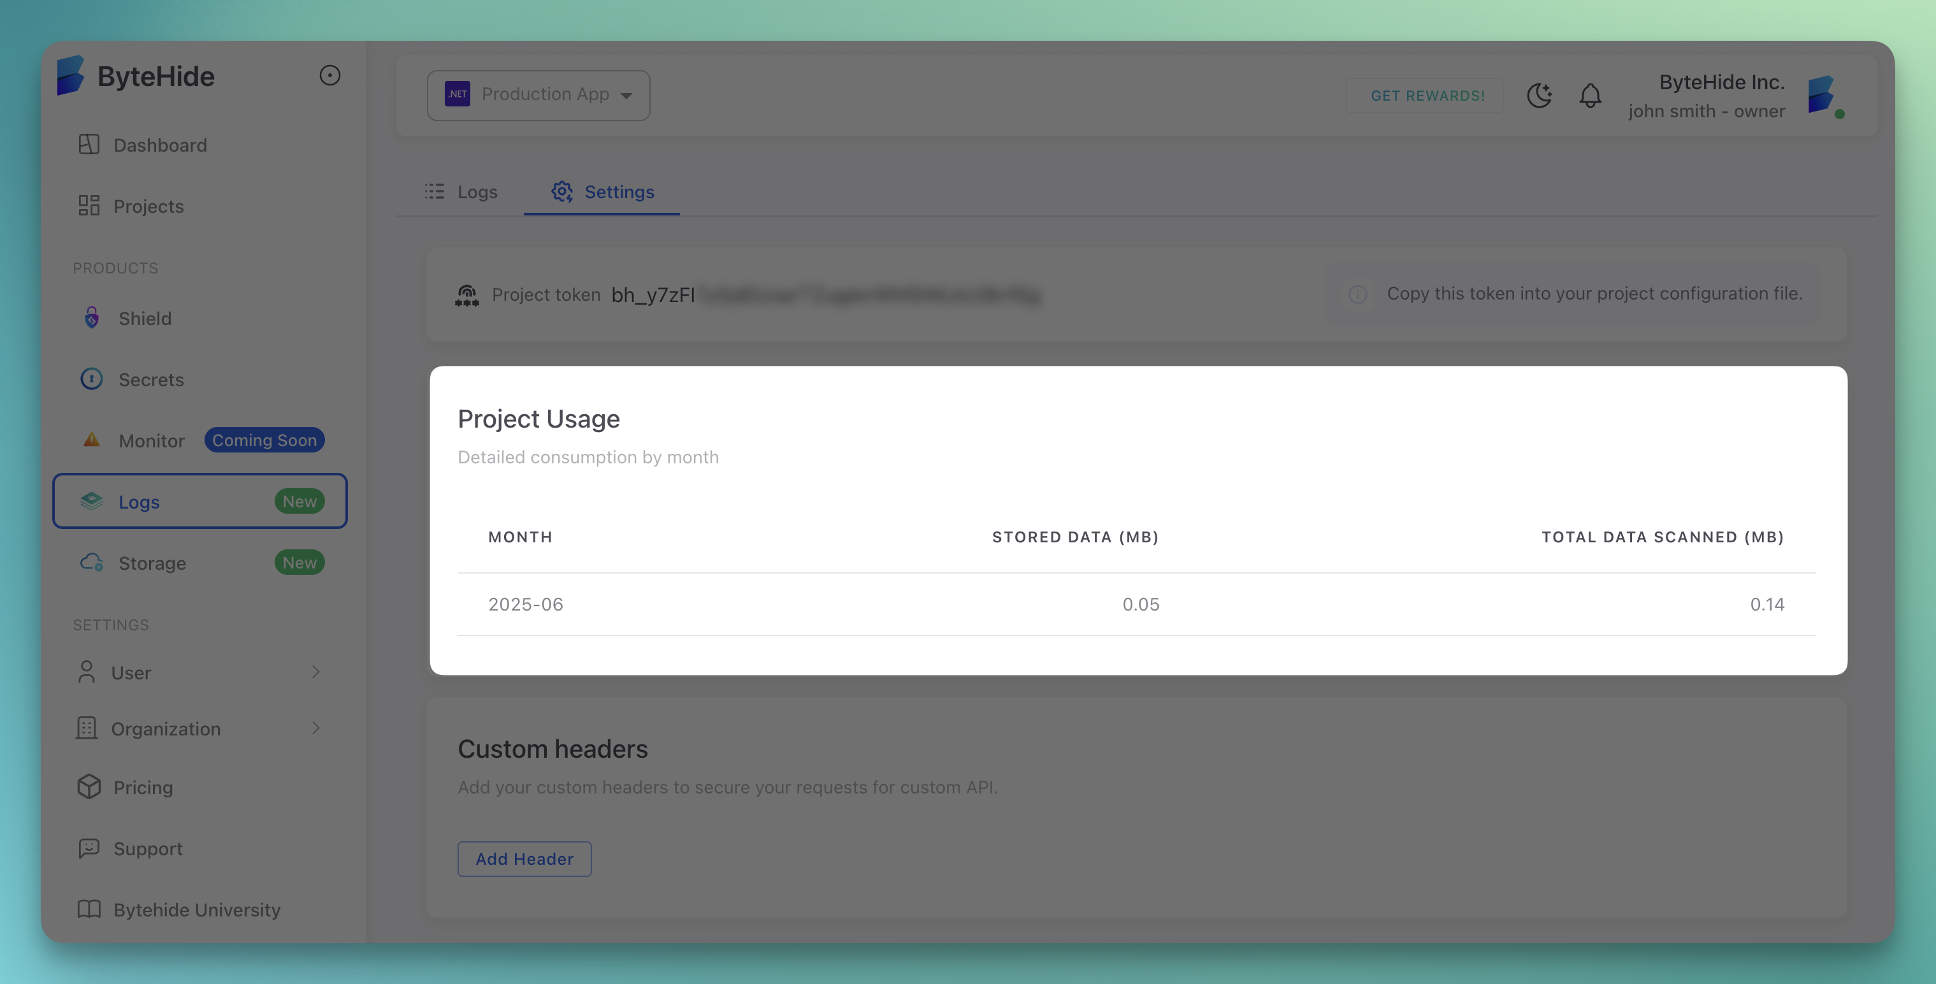Switch to the Logs tab
Screen dimensions: 1936x984
pos(461,192)
